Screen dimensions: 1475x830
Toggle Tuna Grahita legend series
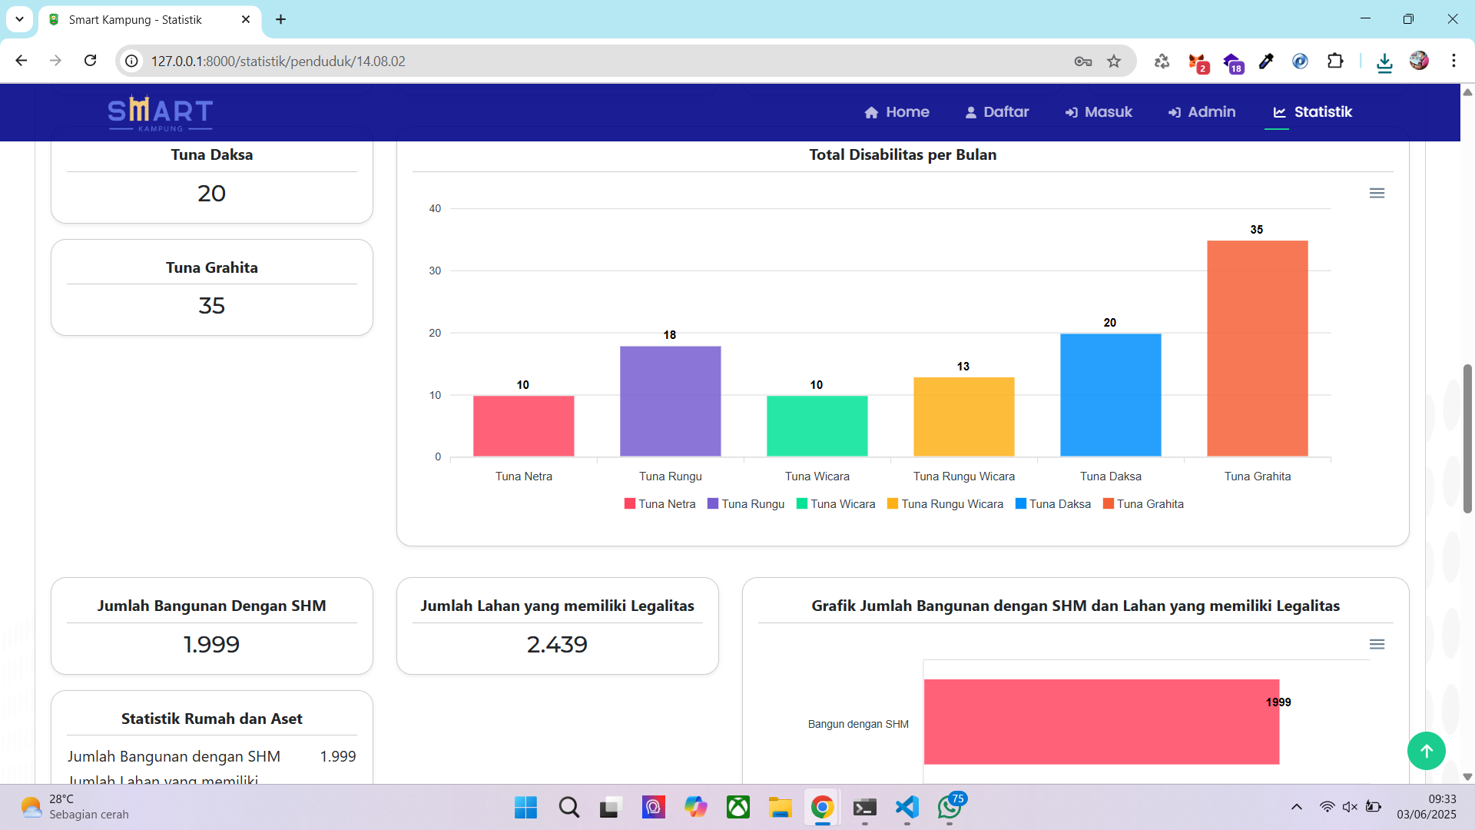[x=1143, y=504]
